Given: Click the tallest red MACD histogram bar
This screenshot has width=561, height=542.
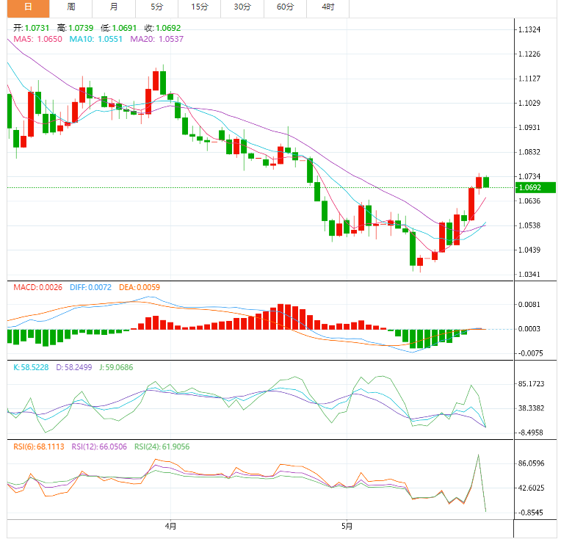Looking at the screenshot, I should click(x=280, y=317).
